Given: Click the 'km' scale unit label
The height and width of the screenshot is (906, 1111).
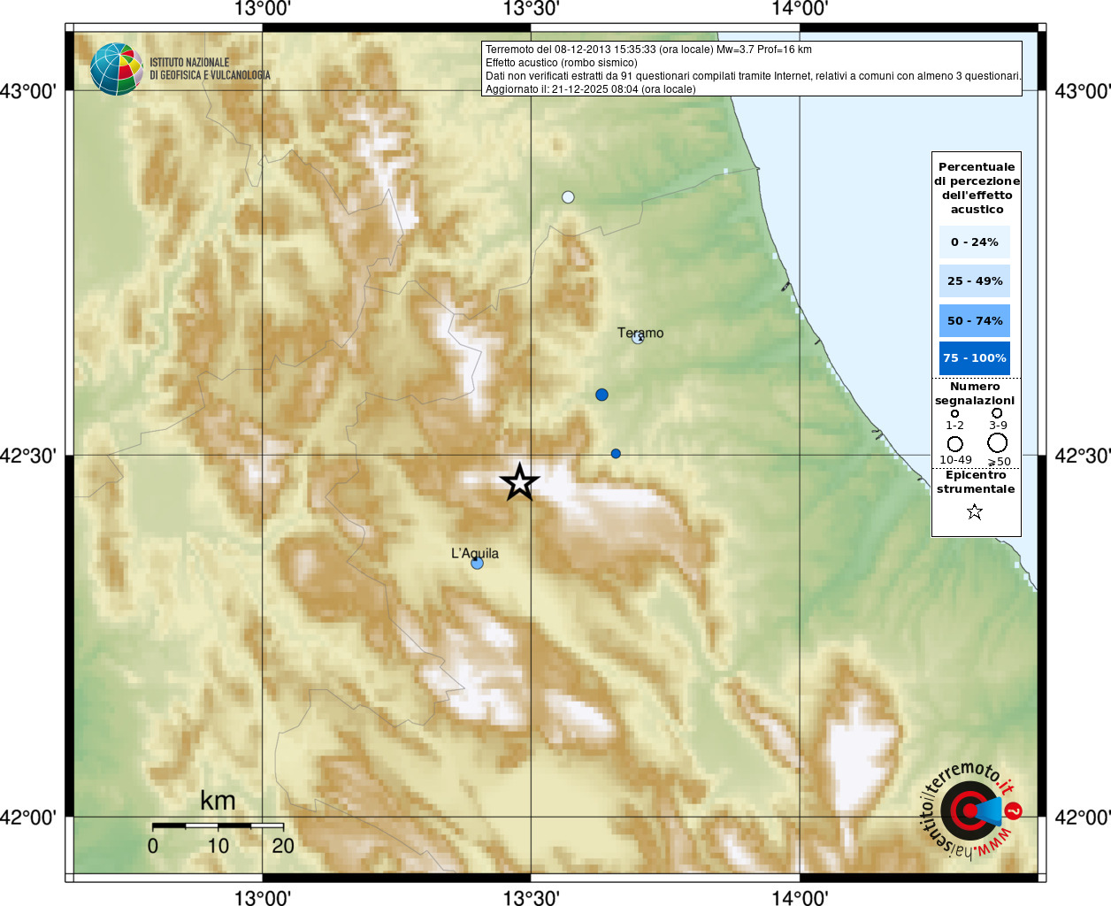Looking at the screenshot, I should click(218, 801).
